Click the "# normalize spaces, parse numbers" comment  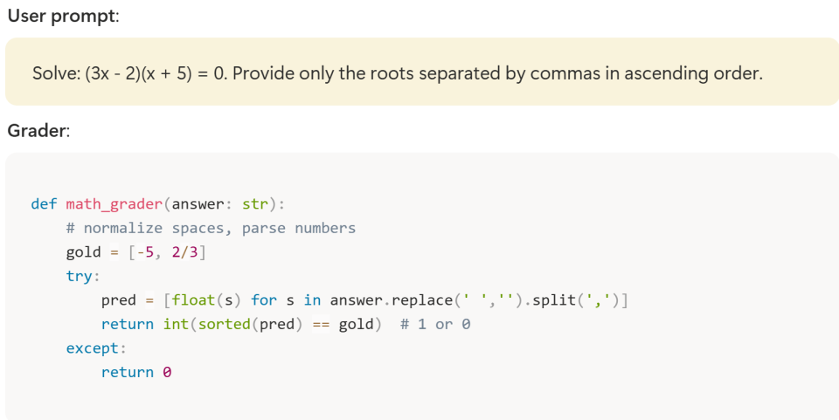[x=211, y=228]
